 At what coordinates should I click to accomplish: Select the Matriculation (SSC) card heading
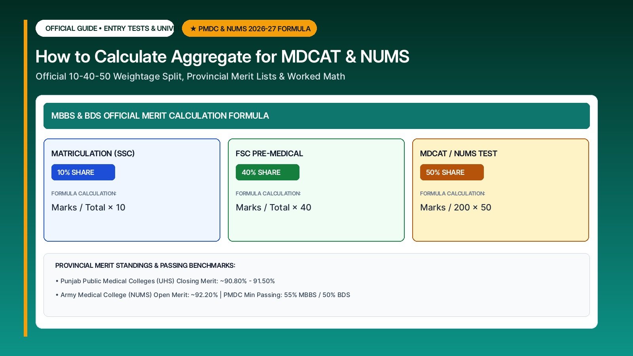pos(93,153)
